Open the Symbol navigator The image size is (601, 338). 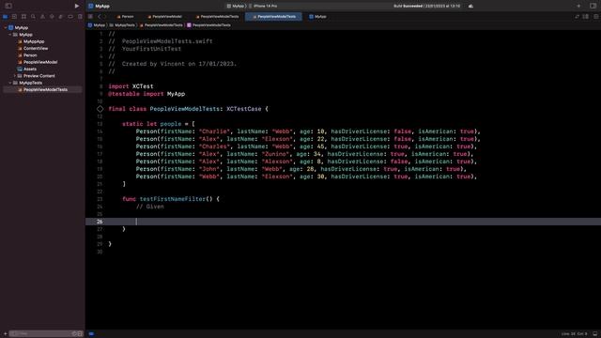pos(23,17)
